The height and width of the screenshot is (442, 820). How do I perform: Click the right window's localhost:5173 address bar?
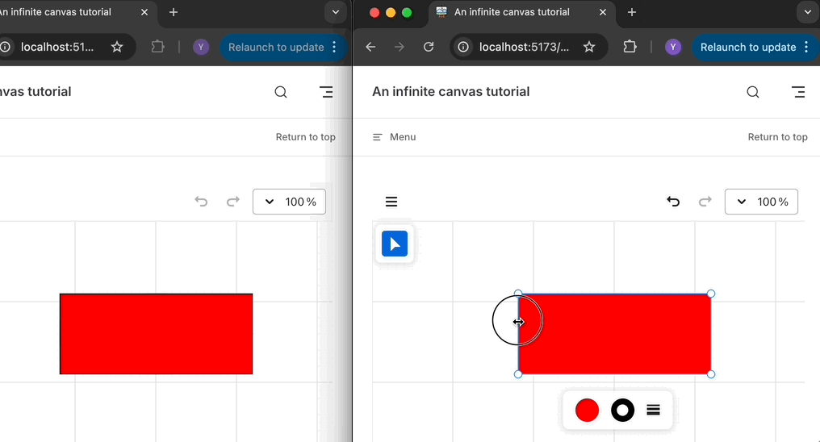[x=523, y=47]
